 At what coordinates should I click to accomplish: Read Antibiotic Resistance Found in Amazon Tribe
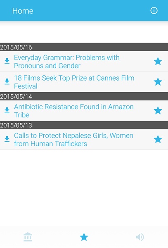point(74,111)
